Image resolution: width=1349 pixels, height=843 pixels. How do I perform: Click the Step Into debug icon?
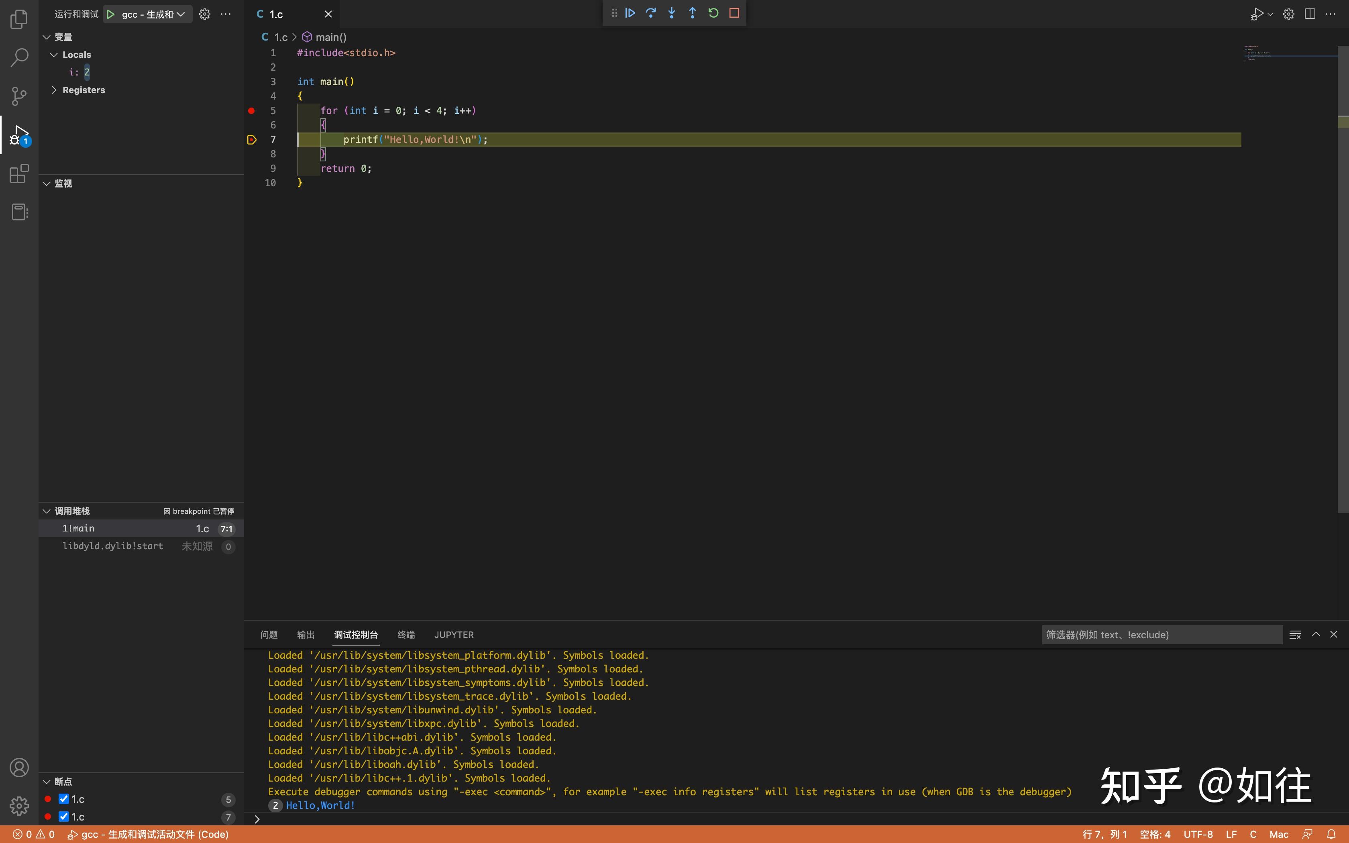(672, 13)
